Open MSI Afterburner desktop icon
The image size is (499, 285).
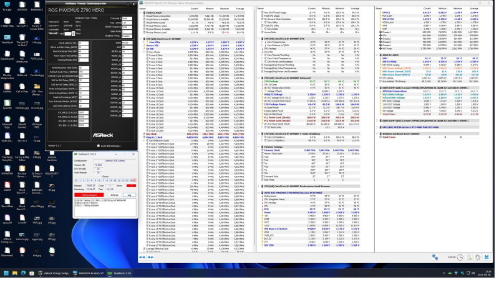click(22, 56)
